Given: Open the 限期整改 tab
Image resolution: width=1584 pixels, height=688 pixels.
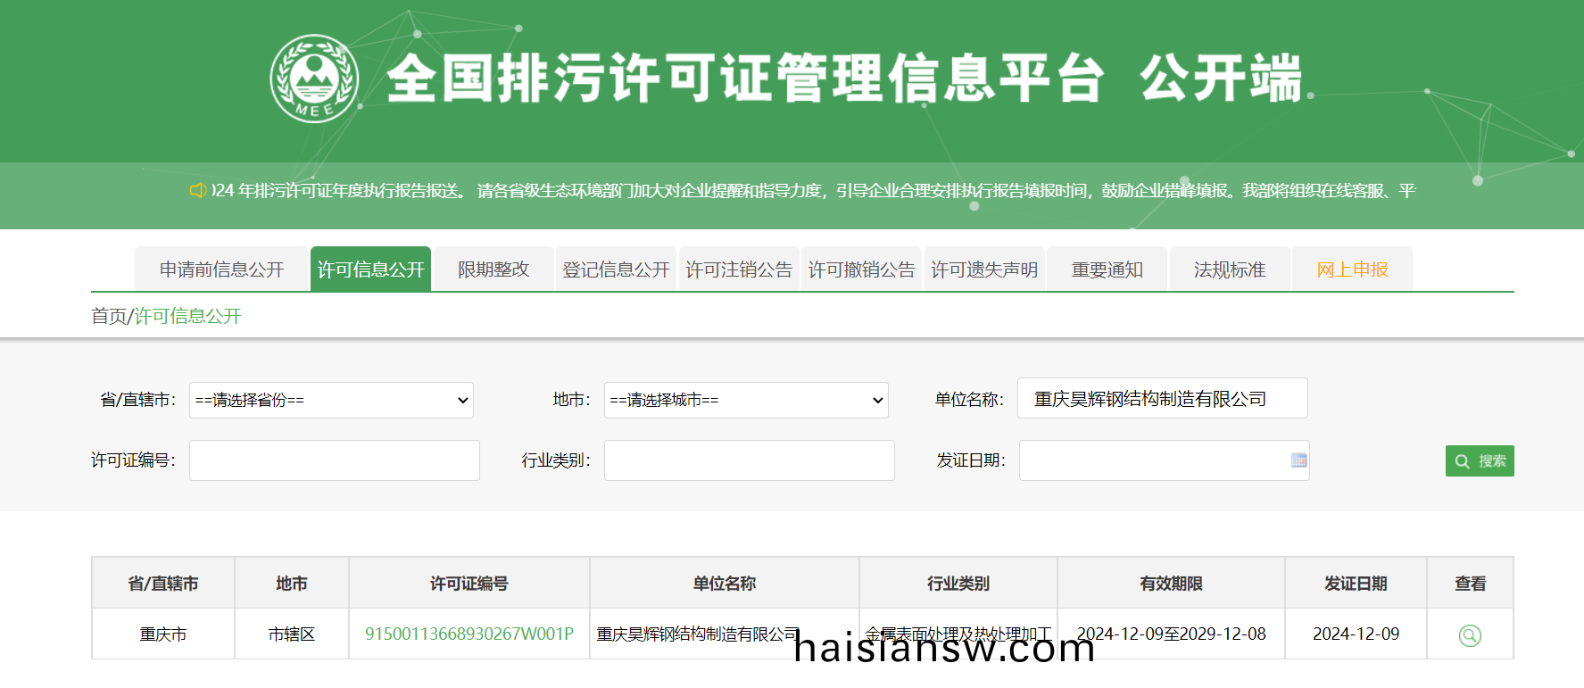Looking at the screenshot, I should click(x=493, y=269).
